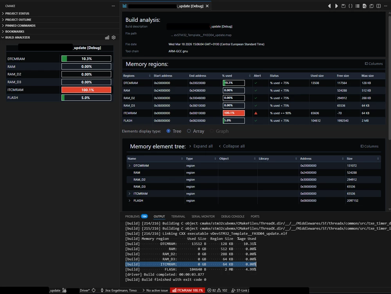
Task: Click the curly braces JSON icon
Action: 350,6
